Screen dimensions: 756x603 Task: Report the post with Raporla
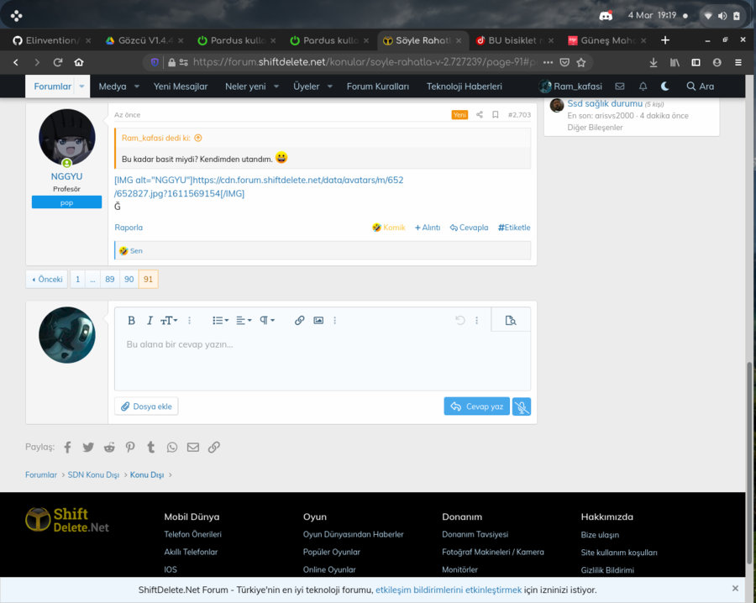click(x=129, y=228)
